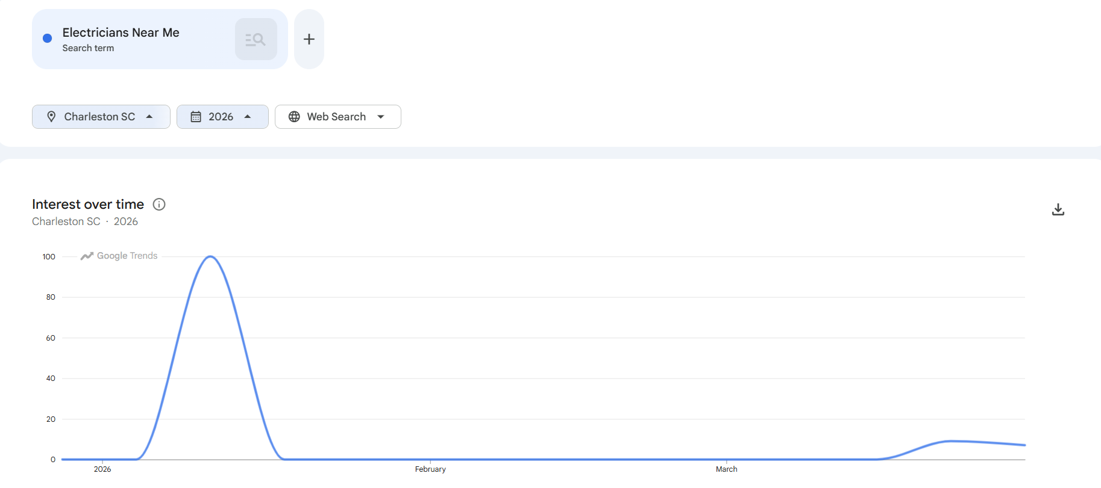Viewport: 1101px width, 488px height.
Task: Expand the Charleston SC dropdown arrow
Action: click(x=149, y=117)
